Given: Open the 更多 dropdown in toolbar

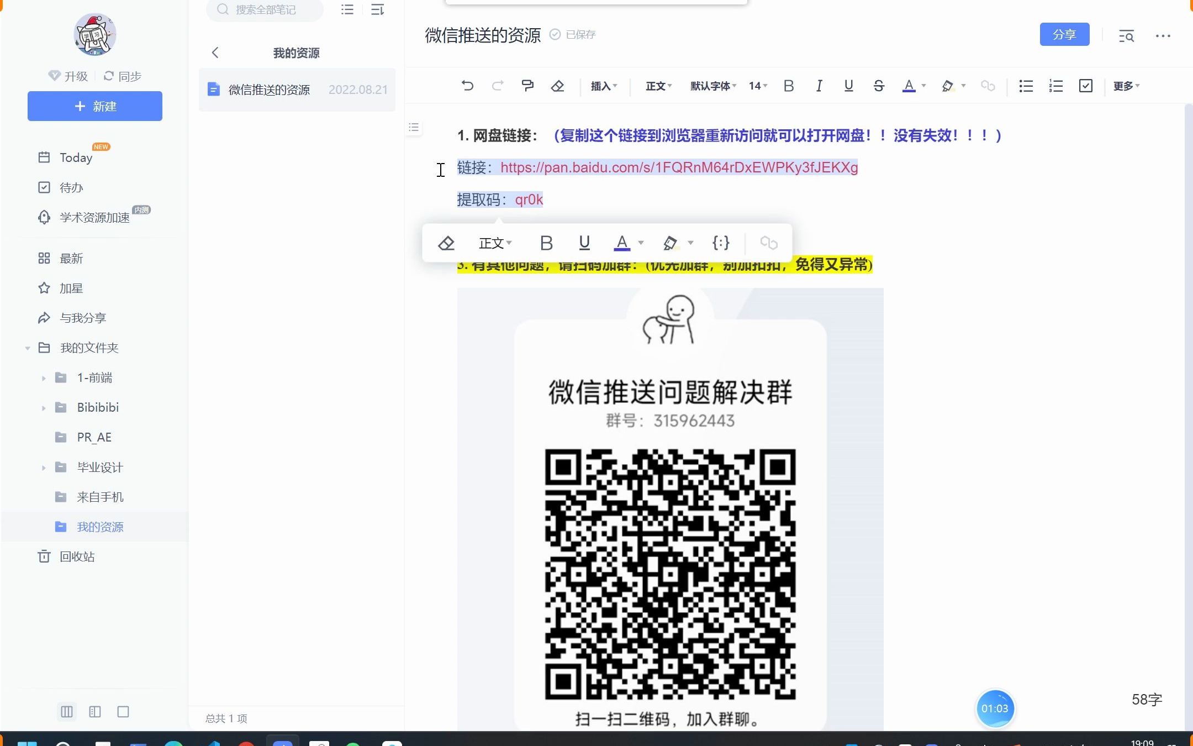Looking at the screenshot, I should [1126, 86].
